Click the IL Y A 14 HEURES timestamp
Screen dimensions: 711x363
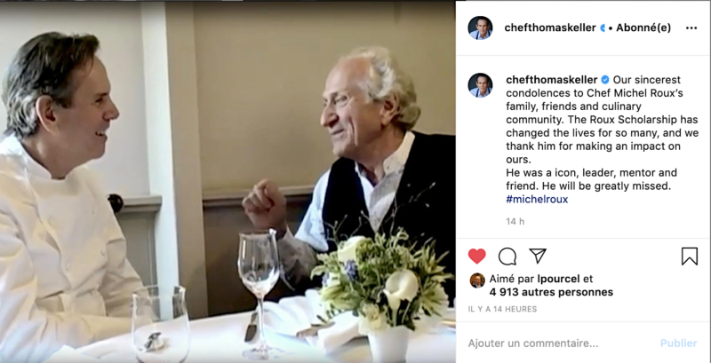[502, 309]
